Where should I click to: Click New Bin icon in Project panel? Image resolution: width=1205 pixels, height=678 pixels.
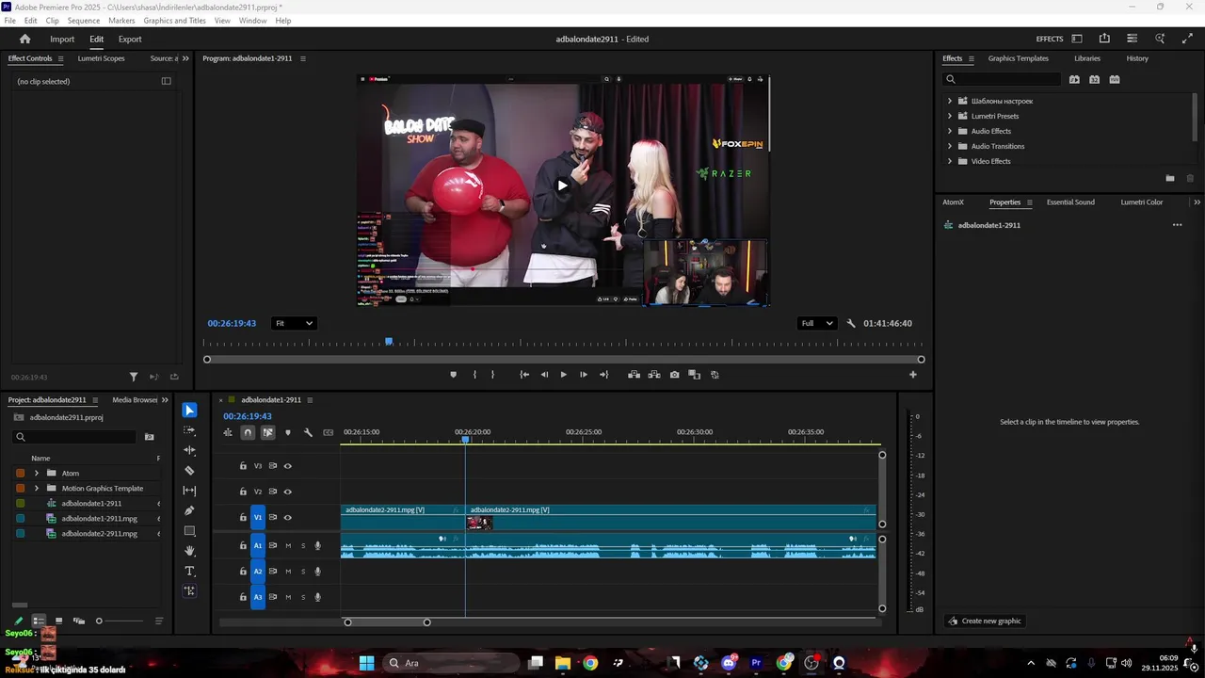pos(149,437)
